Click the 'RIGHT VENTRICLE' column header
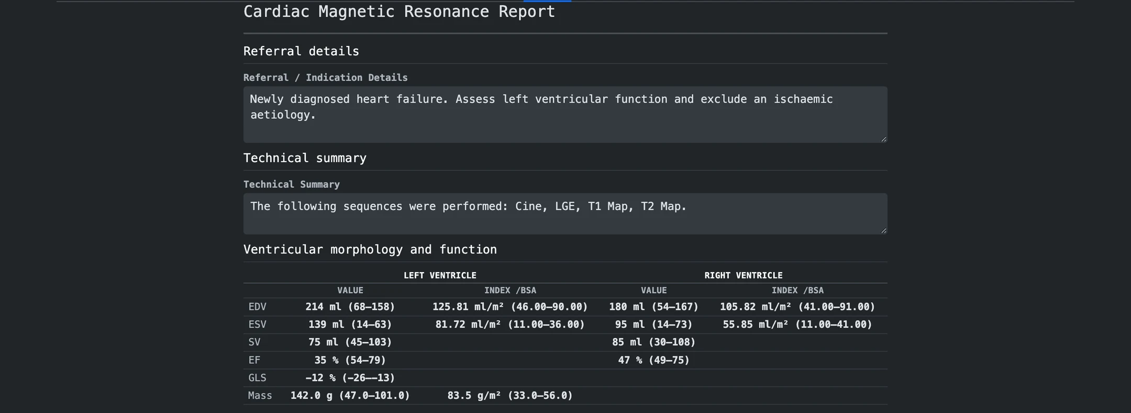This screenshot has width=1131, height=413. (744, 275)
